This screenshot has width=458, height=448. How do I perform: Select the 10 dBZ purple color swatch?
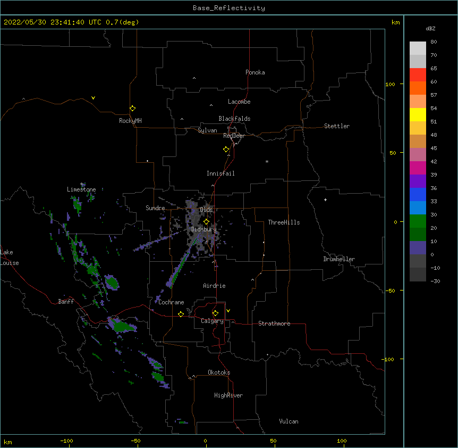pos(418,248)
